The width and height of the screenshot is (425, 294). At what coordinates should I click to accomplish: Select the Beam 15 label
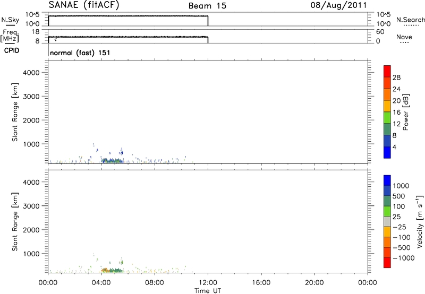(207, 6)
